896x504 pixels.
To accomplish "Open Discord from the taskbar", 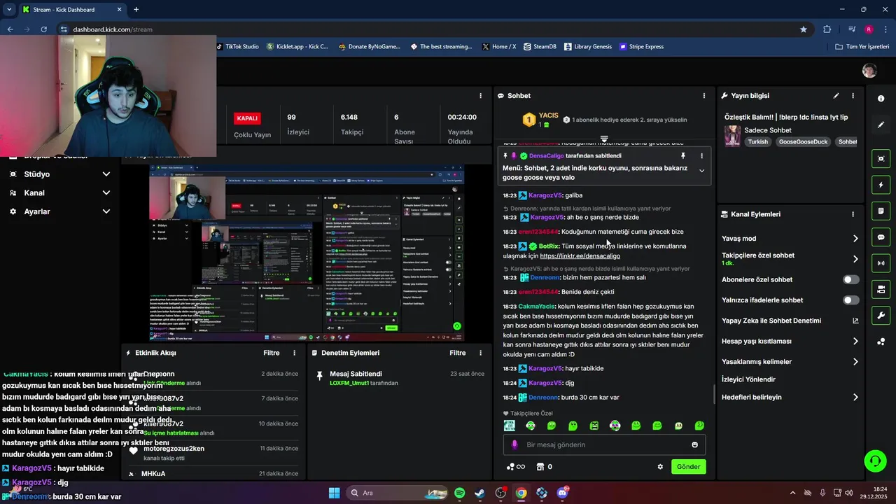I will 562,493.
